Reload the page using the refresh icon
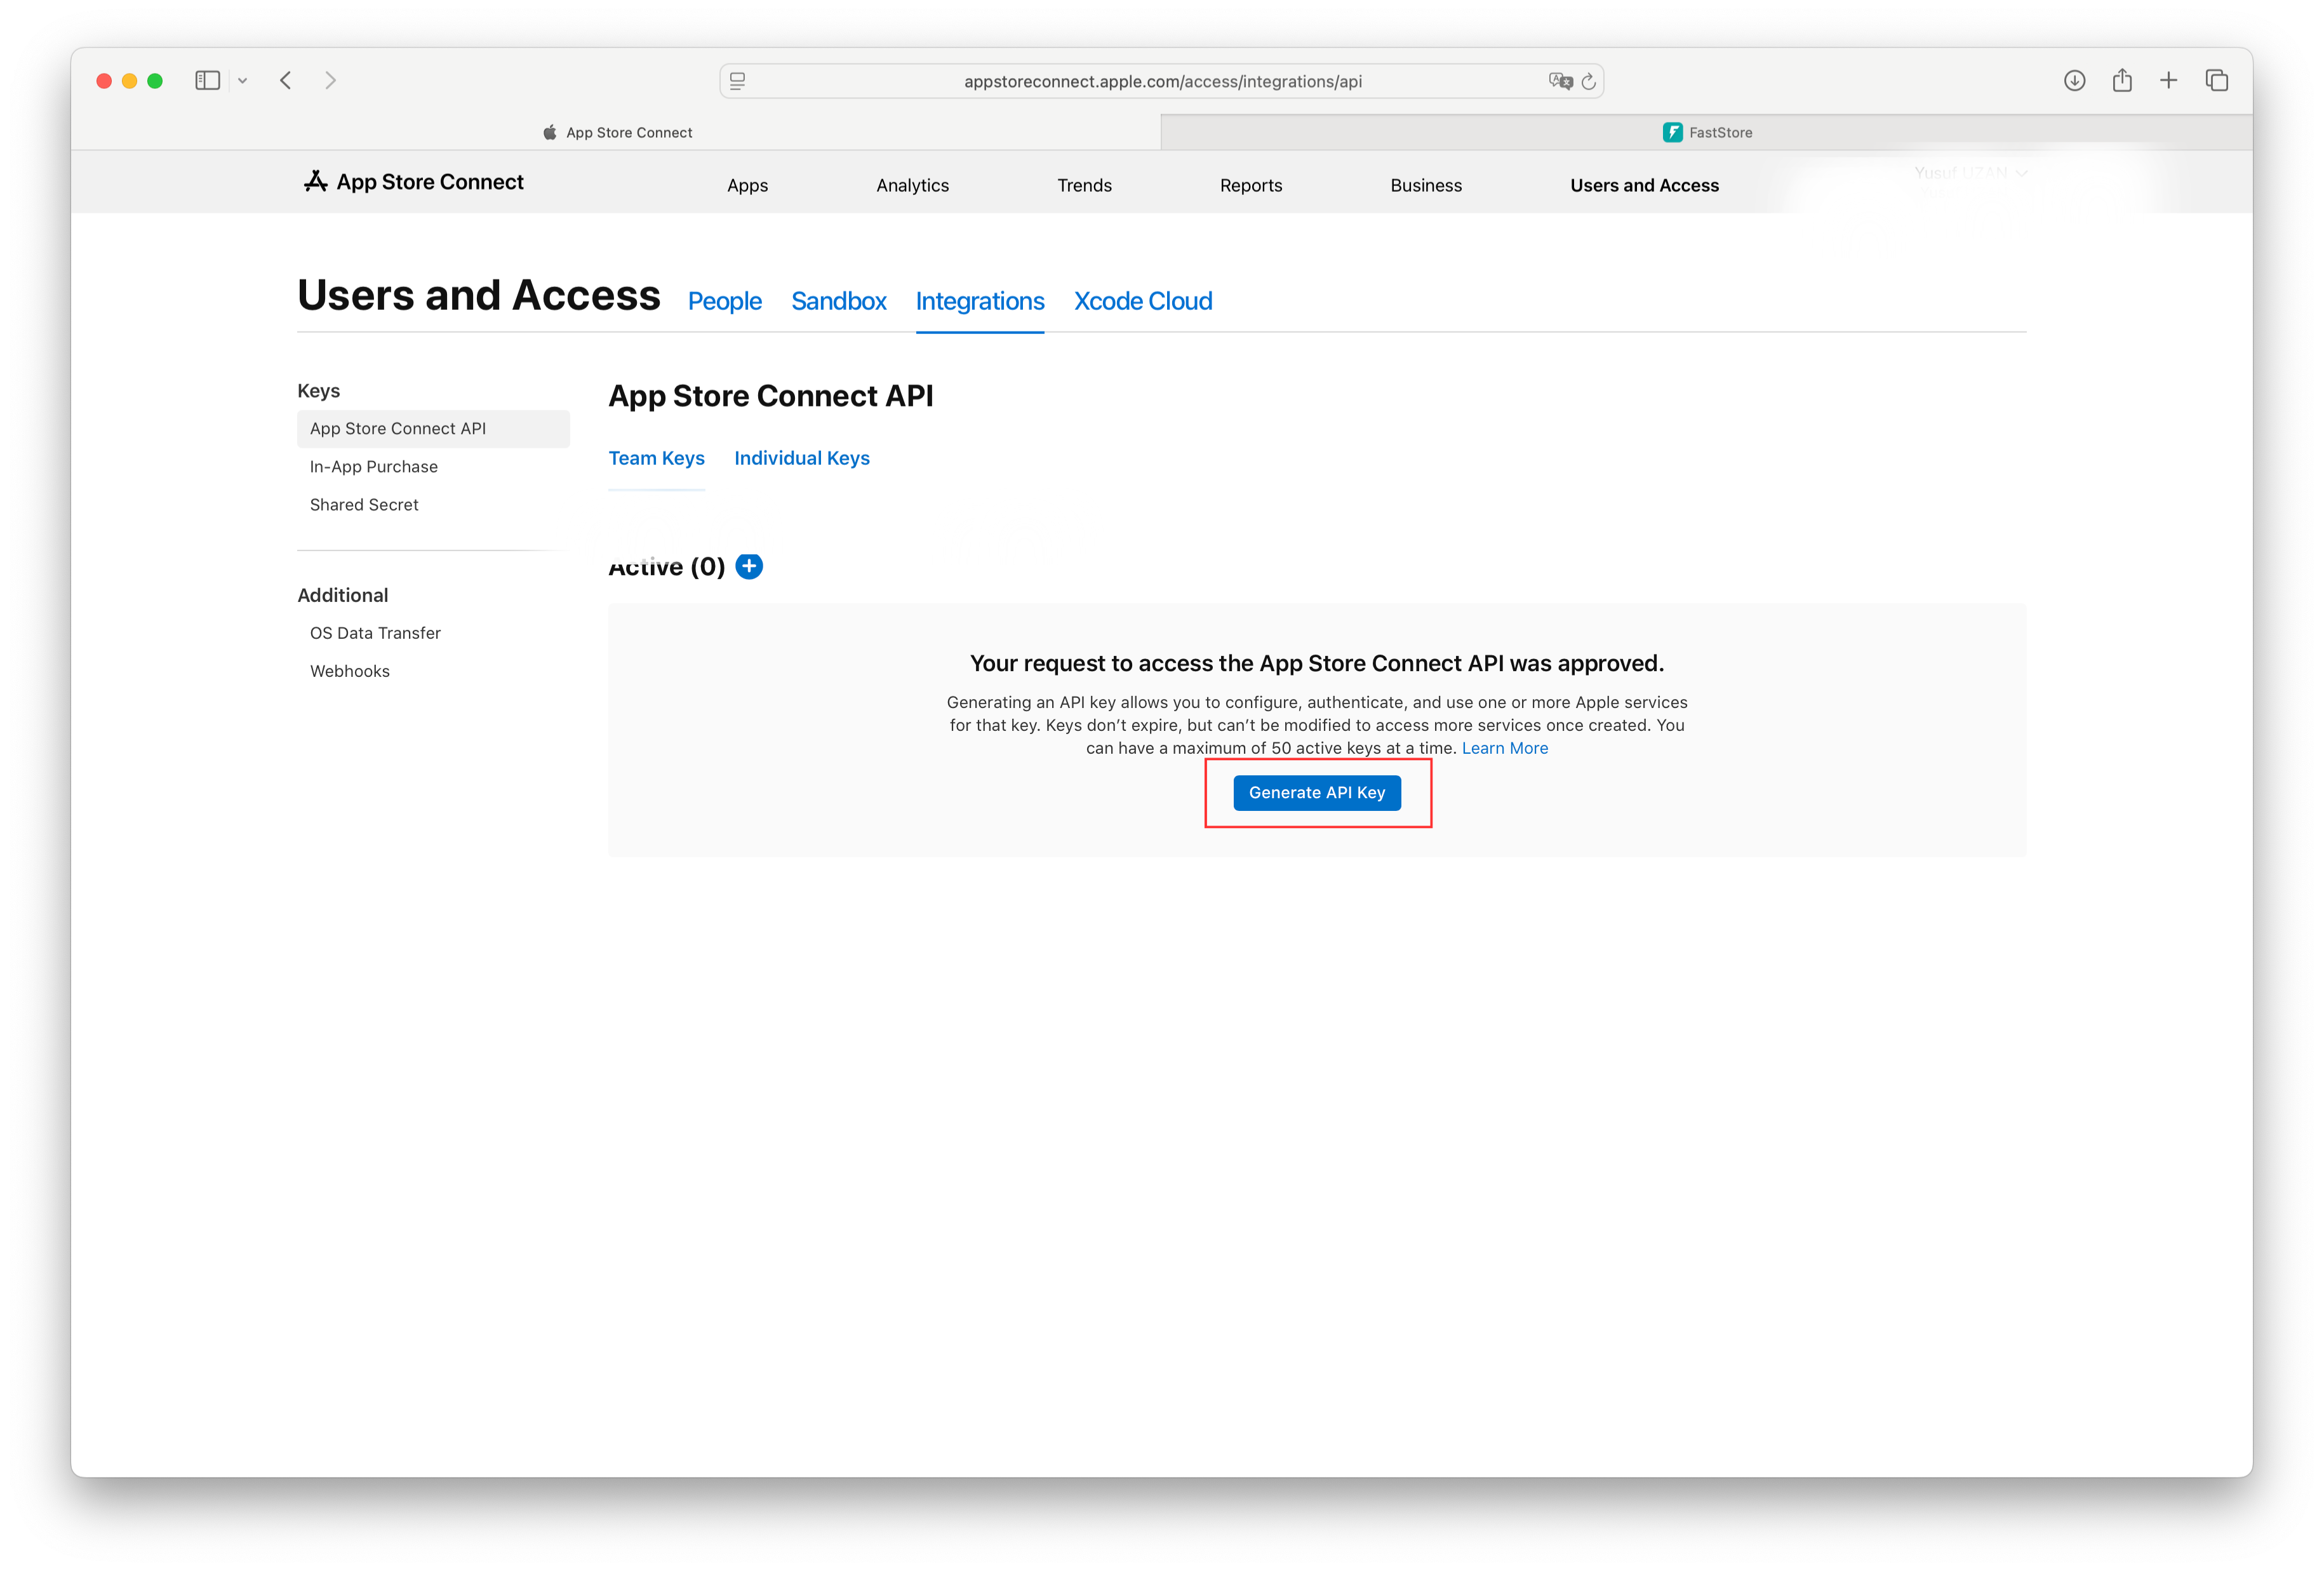This screenshot has height=1571, width=2324. pos(1589,81)
